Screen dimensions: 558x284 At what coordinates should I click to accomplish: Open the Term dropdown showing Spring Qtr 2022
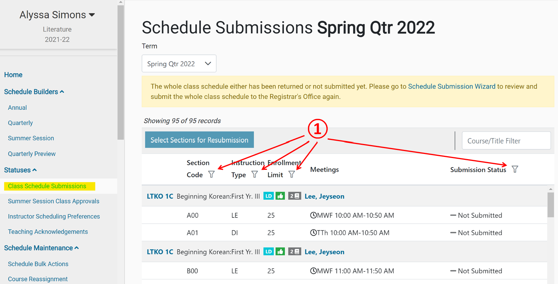179,63
